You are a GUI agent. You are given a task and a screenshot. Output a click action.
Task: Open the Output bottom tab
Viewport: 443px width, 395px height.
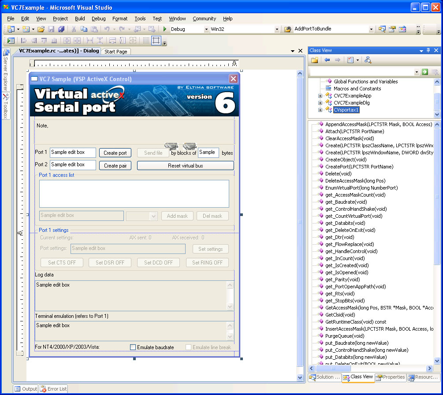click(x=26, y=389)
